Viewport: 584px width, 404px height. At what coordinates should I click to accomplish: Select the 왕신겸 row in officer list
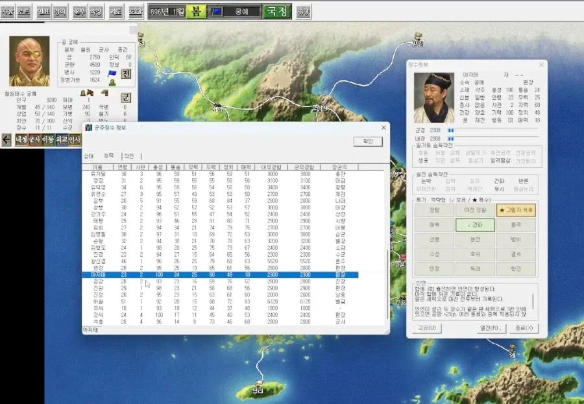(220, 261)
